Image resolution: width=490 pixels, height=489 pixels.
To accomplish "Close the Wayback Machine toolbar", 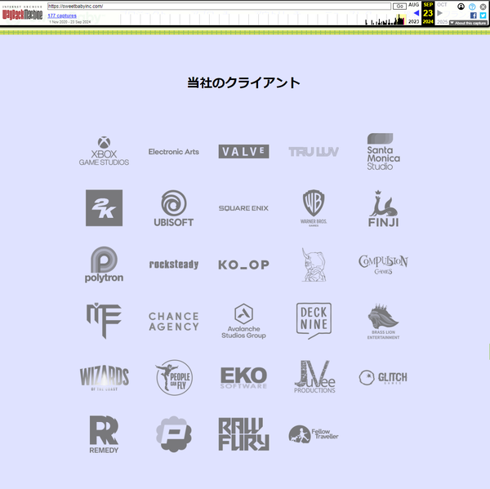I will (483, 7).
